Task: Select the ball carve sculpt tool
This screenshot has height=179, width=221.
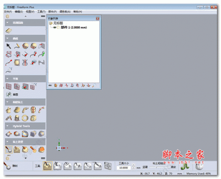Action: pos(9,150)
